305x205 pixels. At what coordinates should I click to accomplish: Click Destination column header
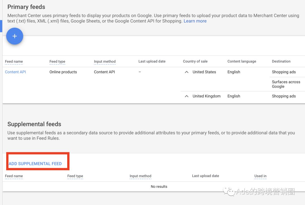(x=281, y=61)
